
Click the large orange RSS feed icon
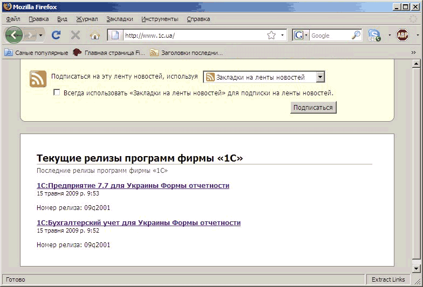point(38,79)
